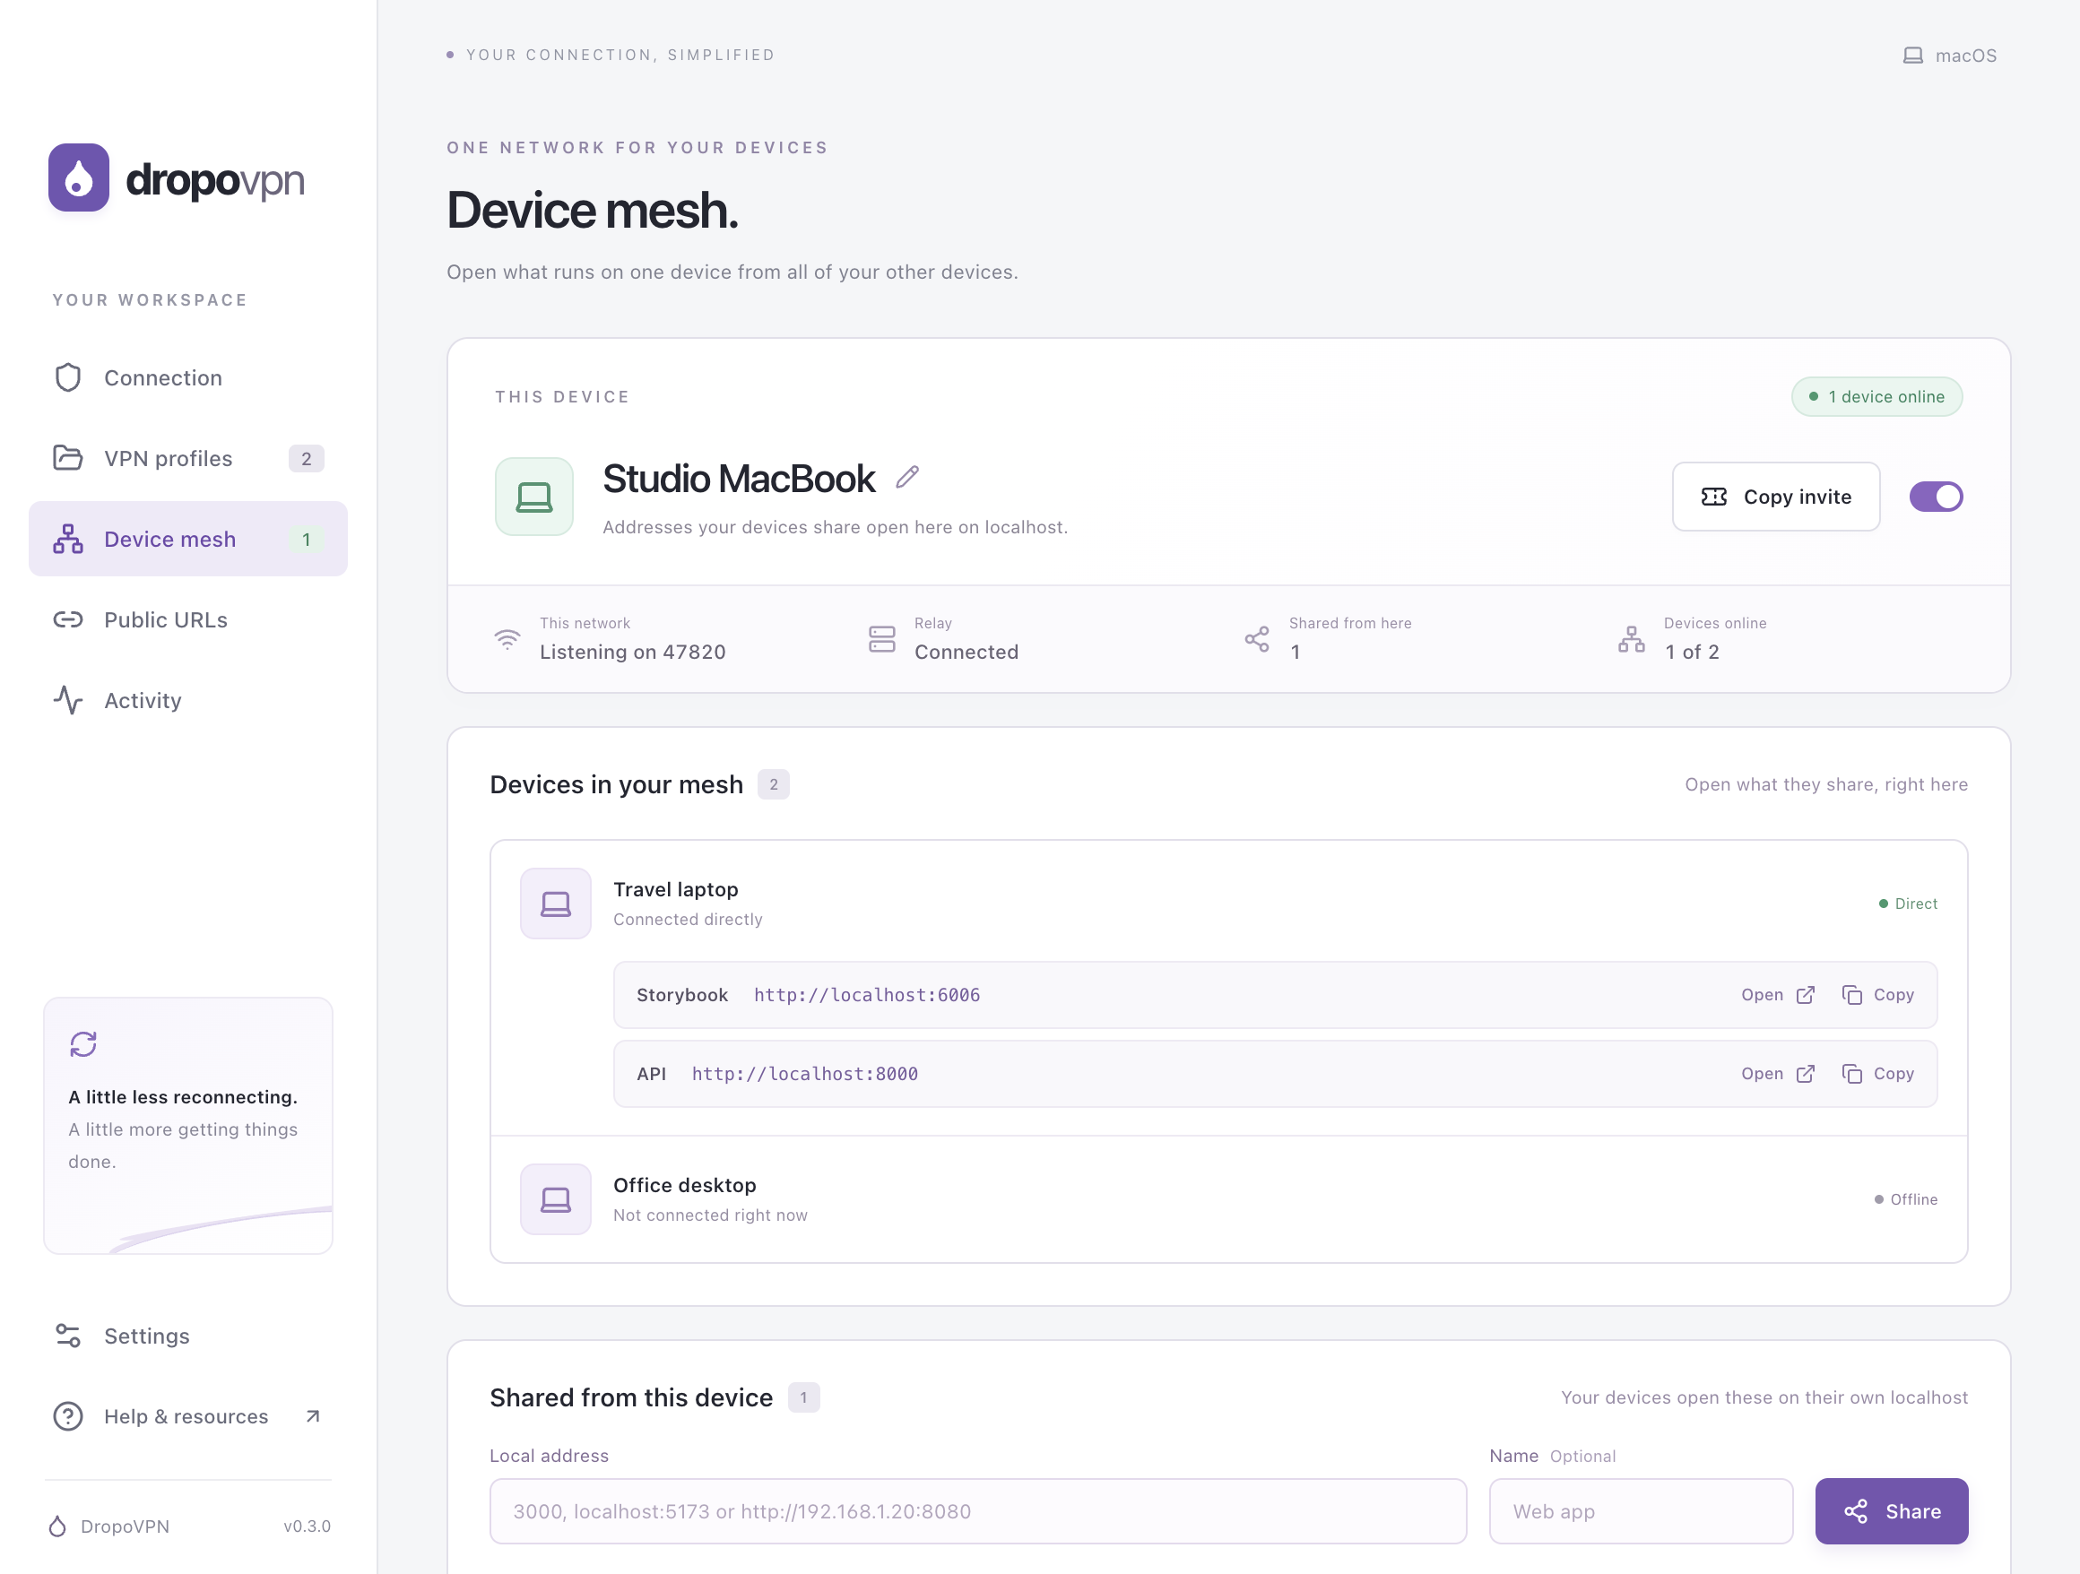The width and height of the screenshot is (2080, 1574).
Task: Click the http://localhost:8000 link
Action: 805,1074
